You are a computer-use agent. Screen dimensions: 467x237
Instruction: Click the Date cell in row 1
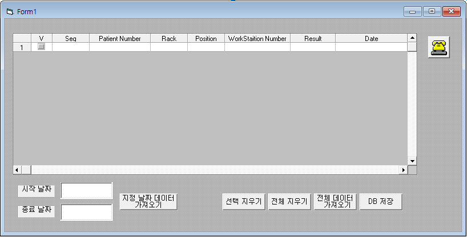(372, 47)
